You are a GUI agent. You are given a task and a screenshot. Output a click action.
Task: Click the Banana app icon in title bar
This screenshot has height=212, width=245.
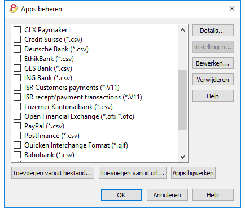(x=14, y=8)
